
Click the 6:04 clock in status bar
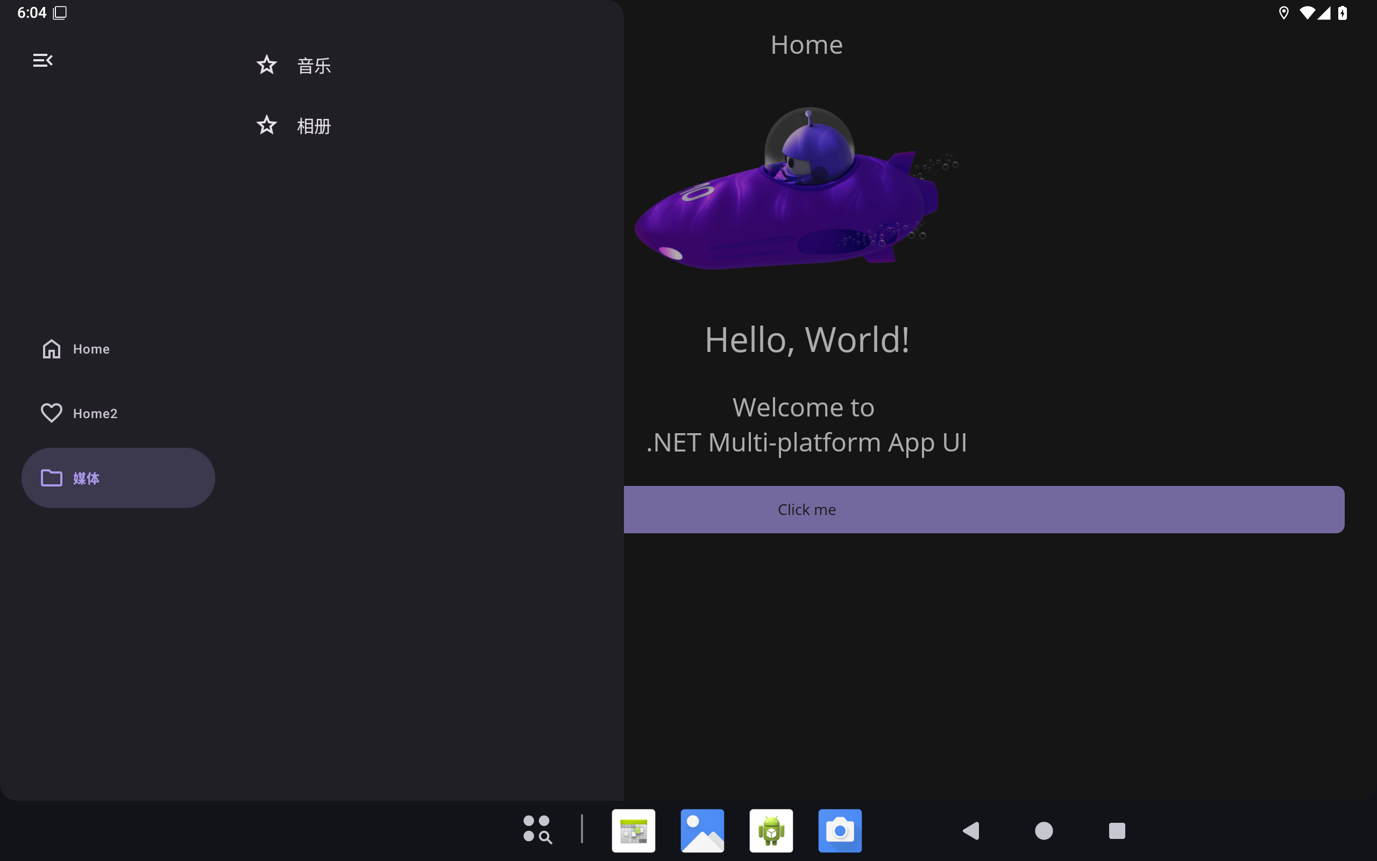click(x=32, y=12)
